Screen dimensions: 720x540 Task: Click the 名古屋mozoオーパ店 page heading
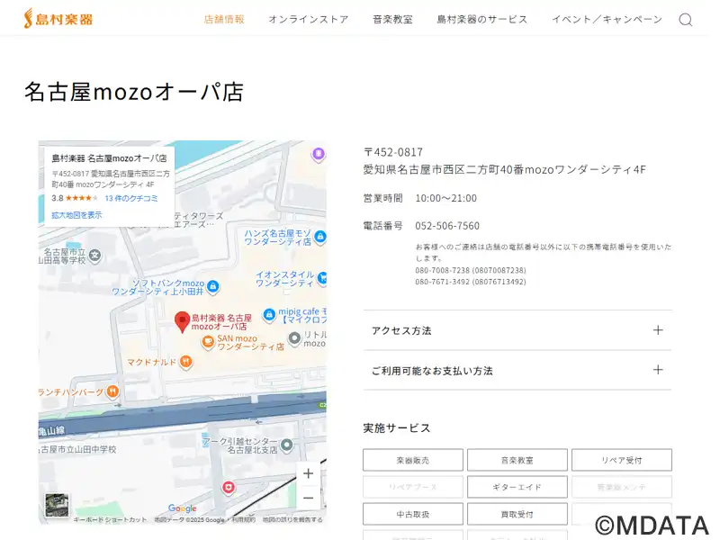click(133, 92)
